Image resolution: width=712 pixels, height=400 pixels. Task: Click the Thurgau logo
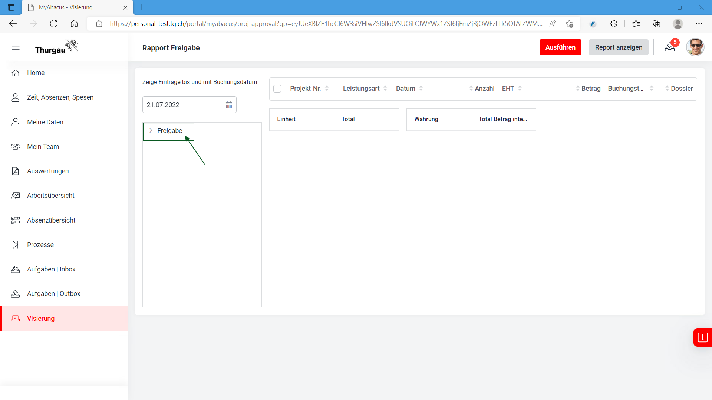pos(56,47)
